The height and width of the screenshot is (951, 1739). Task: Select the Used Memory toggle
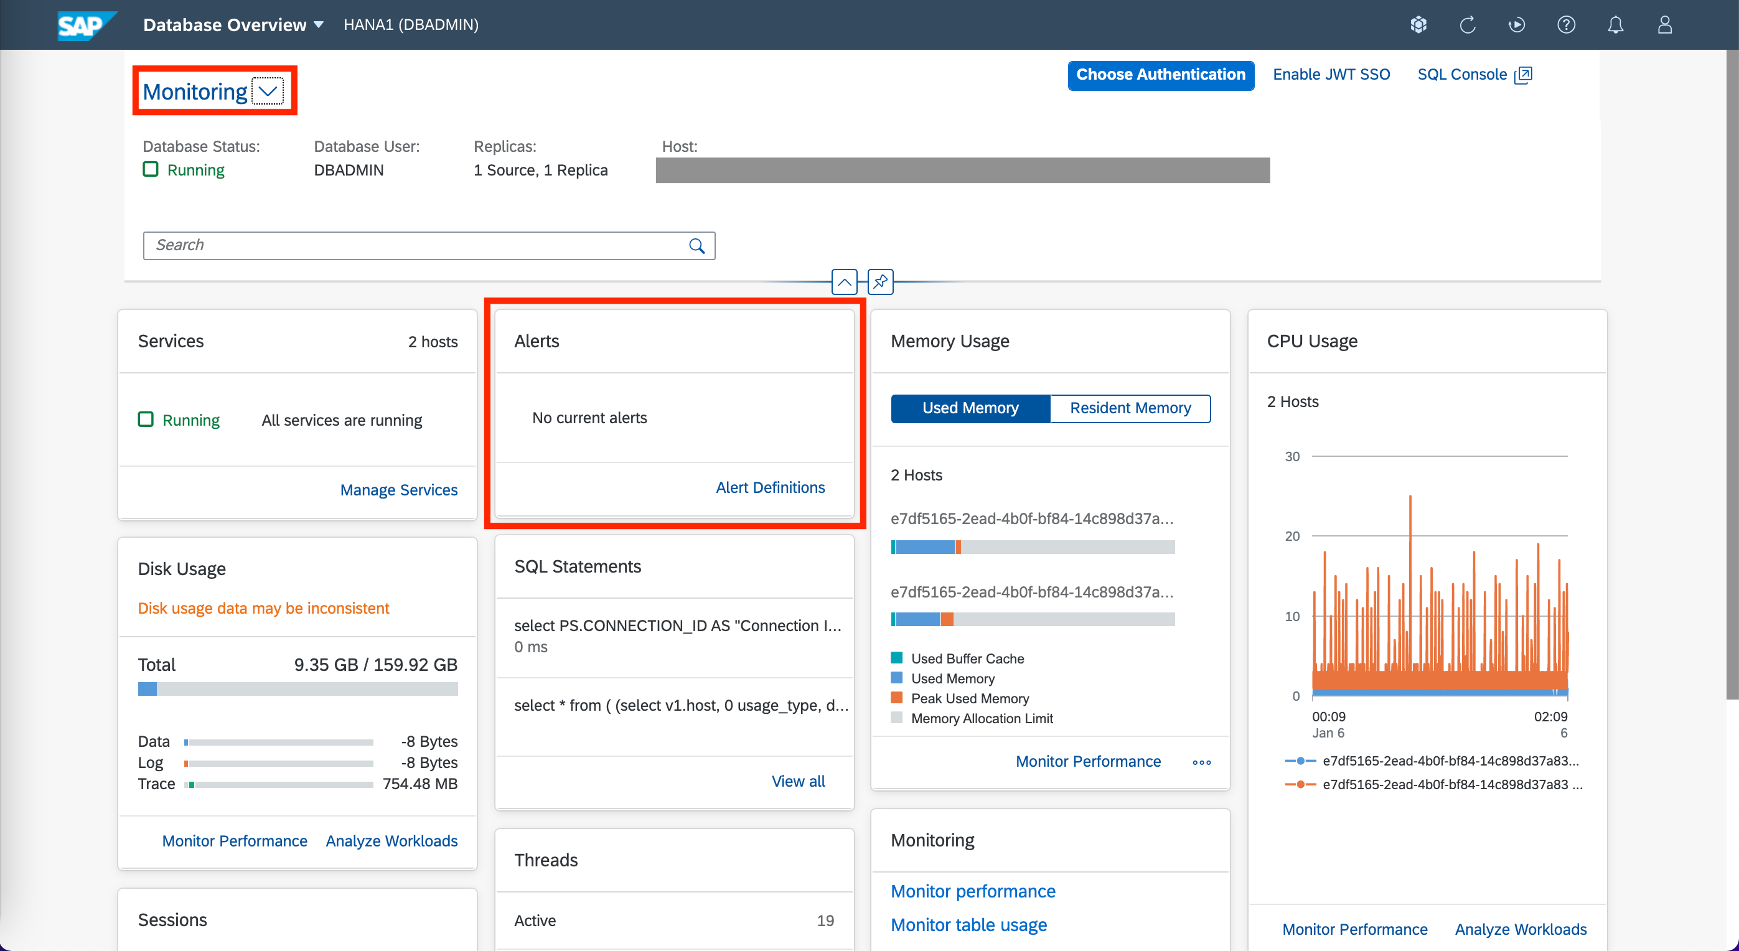pyautogui.click(x=970, y=408)
